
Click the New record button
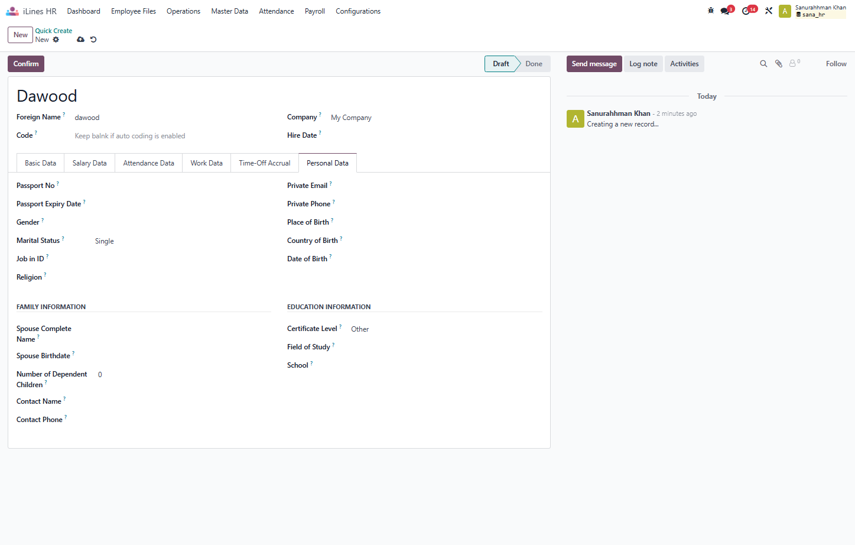[21, 35]
